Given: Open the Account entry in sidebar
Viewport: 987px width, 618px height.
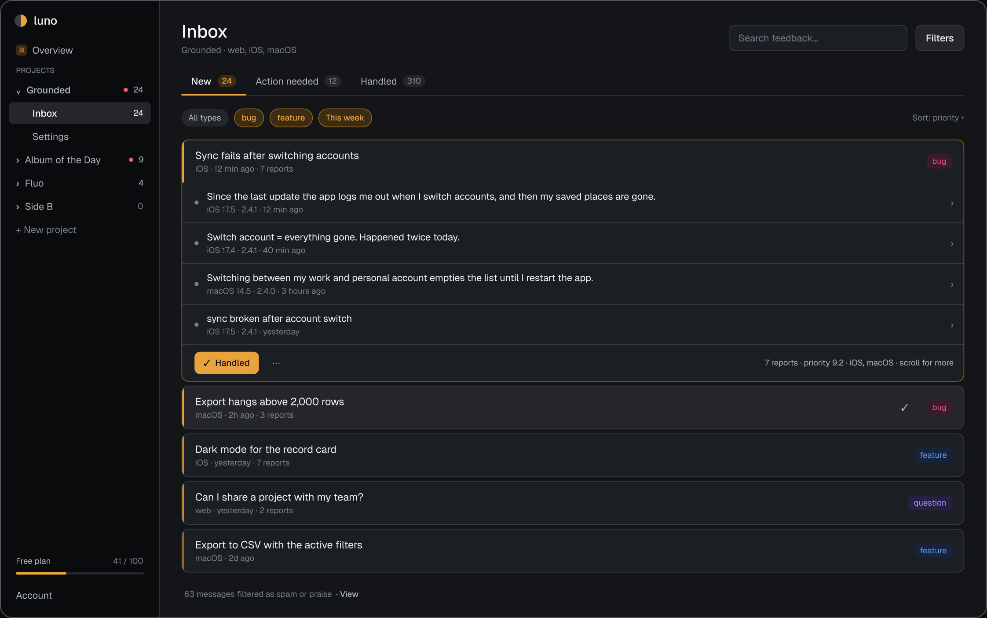Looking at the screenshot, I should pos(34,596).
